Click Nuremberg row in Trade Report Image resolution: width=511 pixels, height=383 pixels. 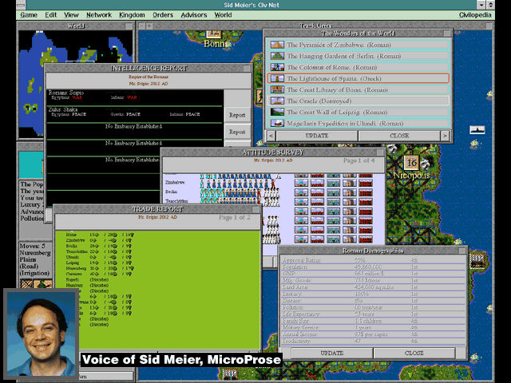point(99,268)
